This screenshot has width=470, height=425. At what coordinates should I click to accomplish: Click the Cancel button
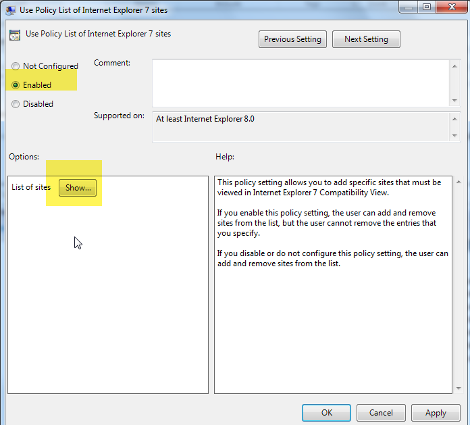381,413
